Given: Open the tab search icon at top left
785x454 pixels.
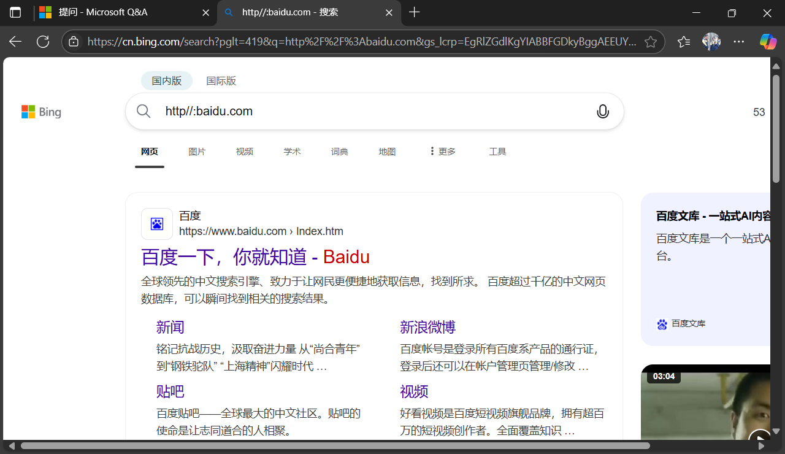Looking at the screenshot, I should pos(15,12).
